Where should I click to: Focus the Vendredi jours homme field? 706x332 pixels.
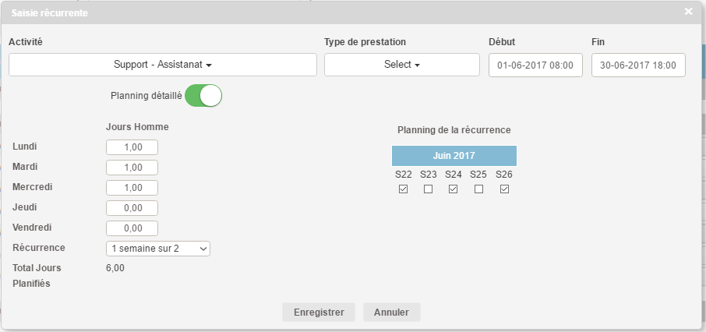(132, 228)
